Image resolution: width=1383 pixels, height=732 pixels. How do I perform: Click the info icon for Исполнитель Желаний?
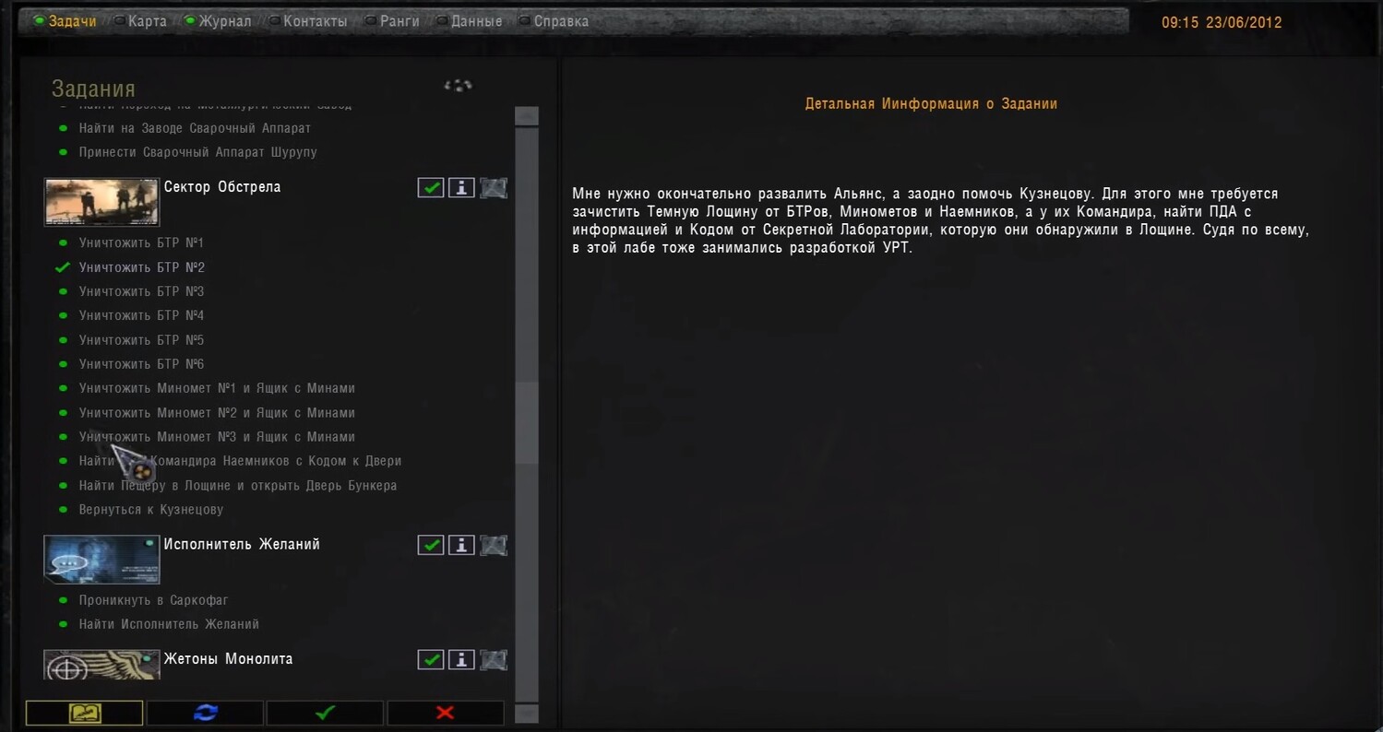coord(461,545)
